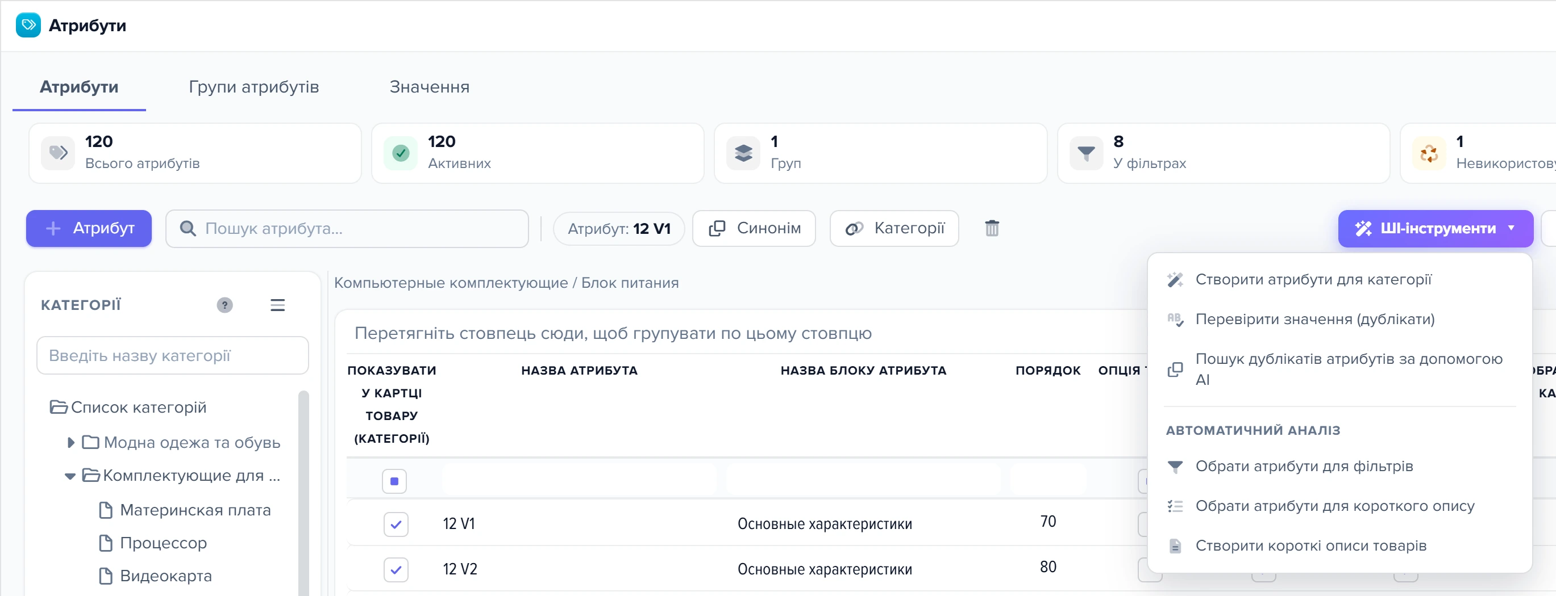Toggle the header select-all checkbox in filter row
The height and width of the screenshot is (596, 1556).
coord(394,481)
